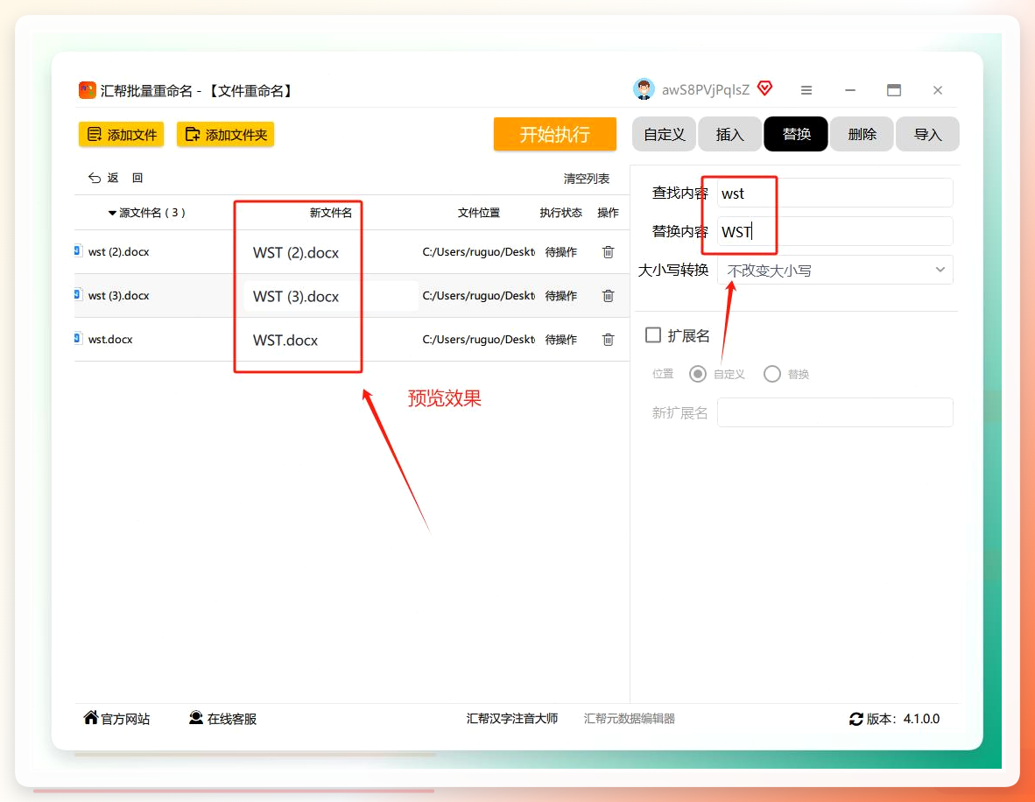The height and width of the screenshot is (802, 1035).
Task: Click 添加文件 add file button
Action: pyautogui.click(x=122, y=135)
